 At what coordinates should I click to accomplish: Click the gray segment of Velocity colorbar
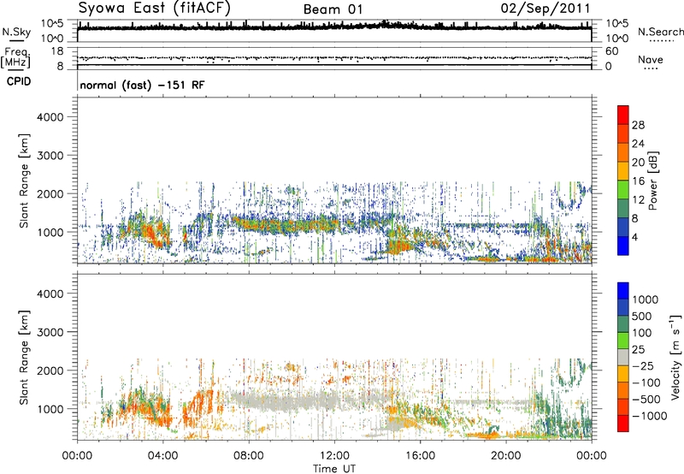tap(623, 357)
